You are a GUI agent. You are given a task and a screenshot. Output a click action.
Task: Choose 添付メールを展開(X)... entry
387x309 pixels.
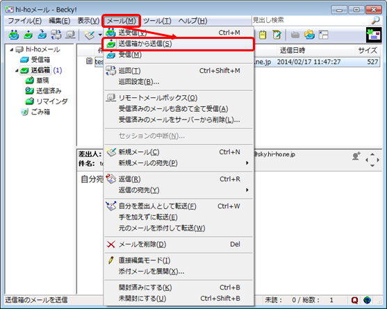click(x=179, y=272)
